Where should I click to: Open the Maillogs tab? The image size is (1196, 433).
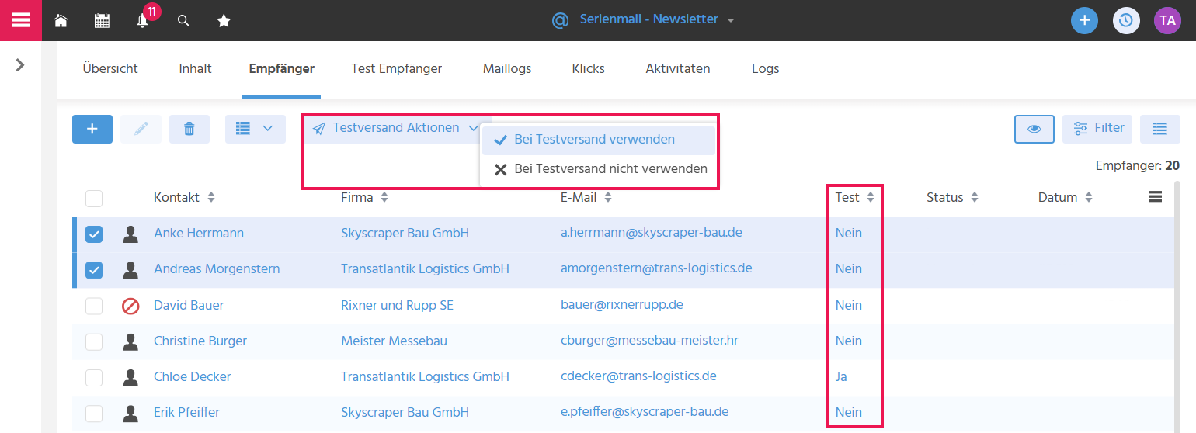tap(507, 68)
